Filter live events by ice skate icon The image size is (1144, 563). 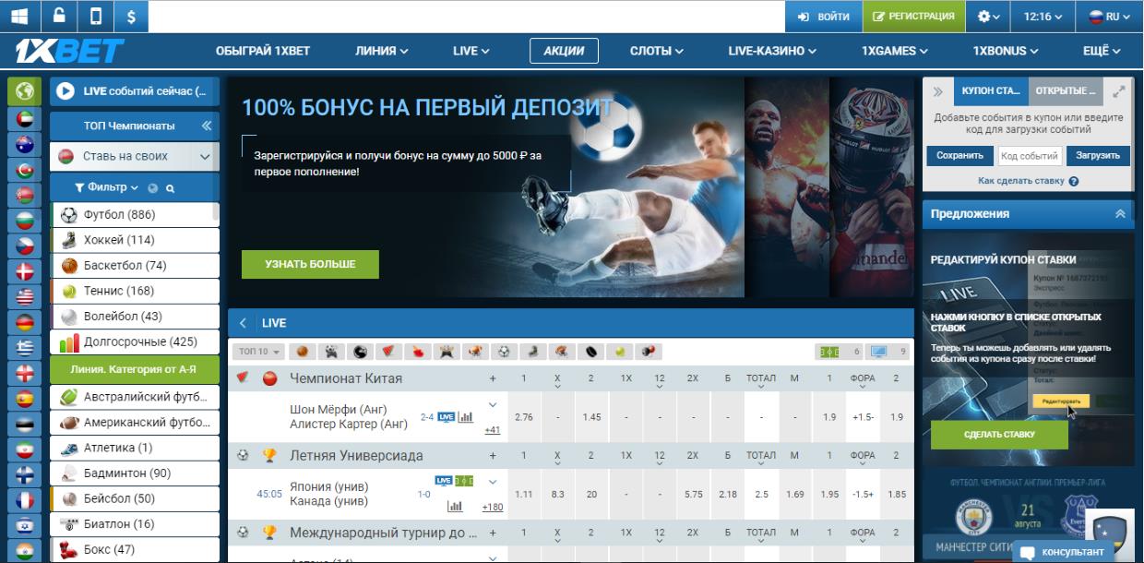pyautogui.click(x=533, y=352)
